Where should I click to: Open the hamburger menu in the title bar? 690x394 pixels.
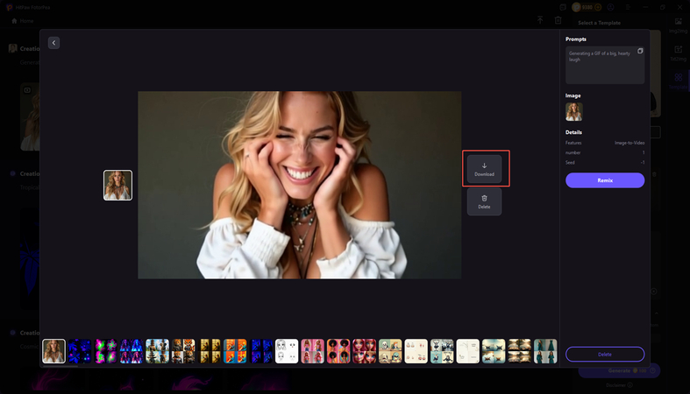[628, 7]
